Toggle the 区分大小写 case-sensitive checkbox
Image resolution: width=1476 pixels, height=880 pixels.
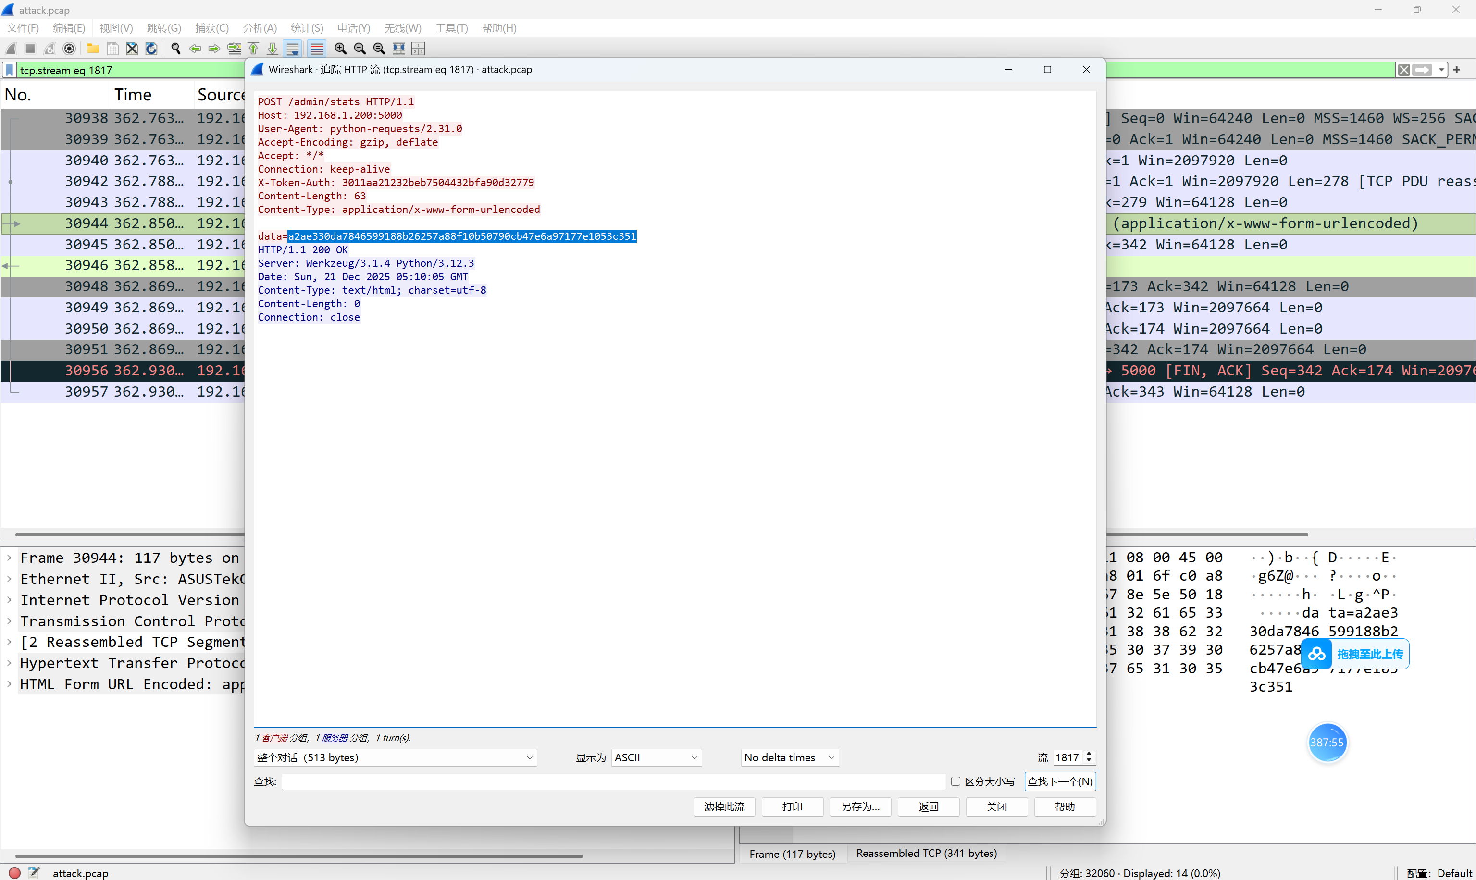pyautogui.click(x=955, y=781)
